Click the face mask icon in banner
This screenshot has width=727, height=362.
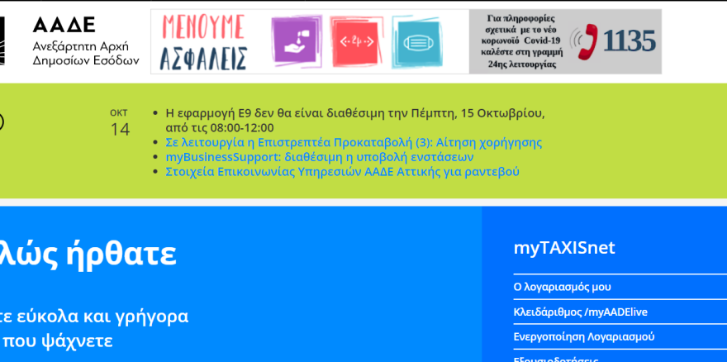click(416, 41)
